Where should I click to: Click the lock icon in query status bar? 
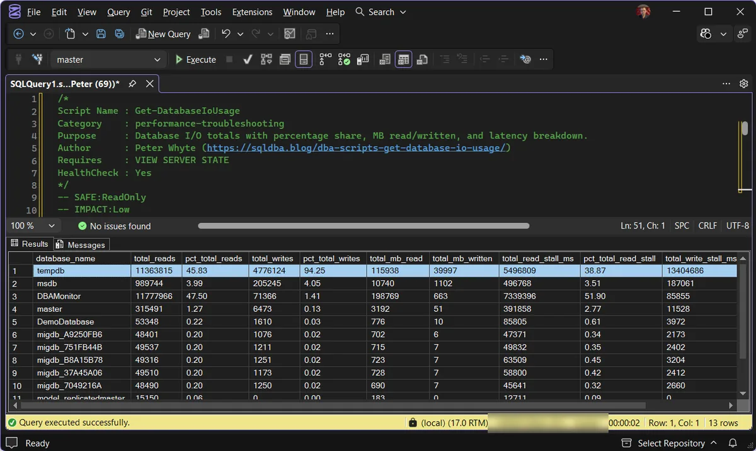tap(413, 423)
